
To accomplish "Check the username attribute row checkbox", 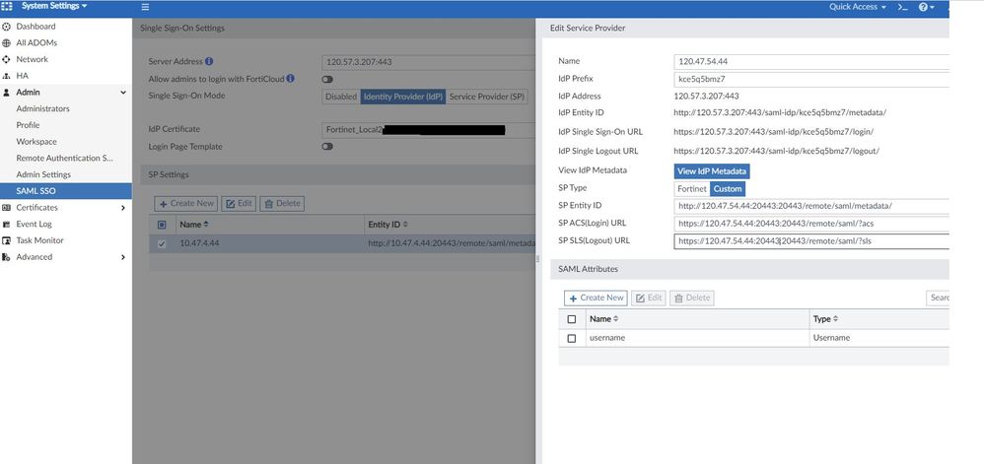I will click(x=571, y=338).
